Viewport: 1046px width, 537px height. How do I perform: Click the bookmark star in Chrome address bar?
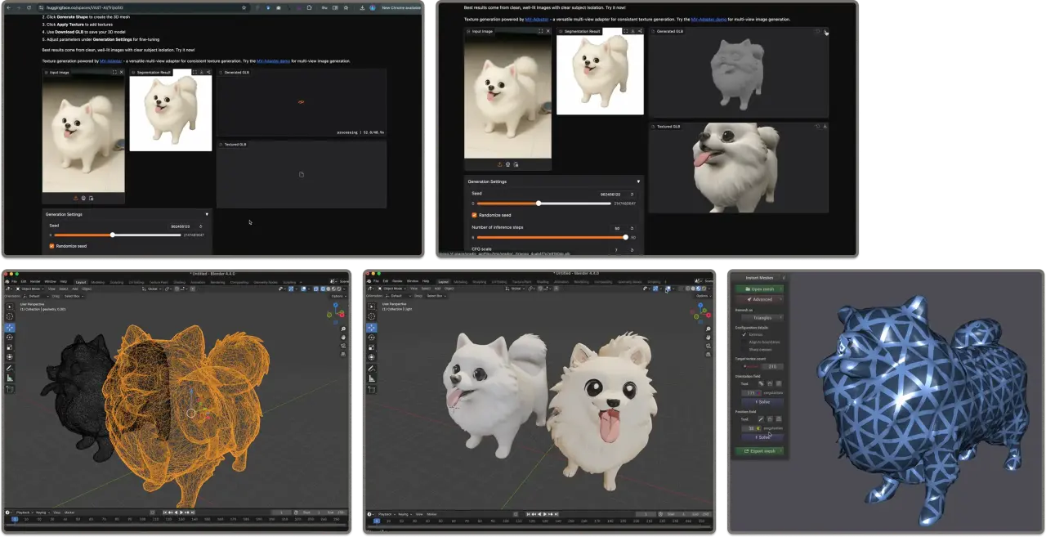pos(244,7)
